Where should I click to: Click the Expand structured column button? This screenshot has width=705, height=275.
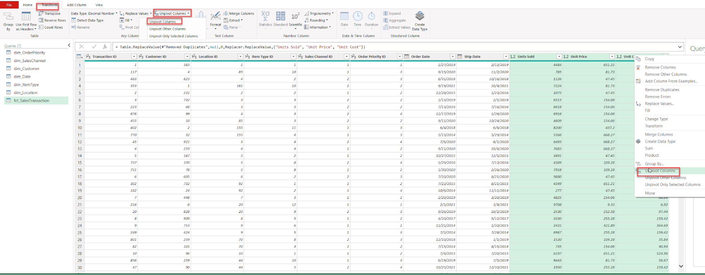click(392, 13)
